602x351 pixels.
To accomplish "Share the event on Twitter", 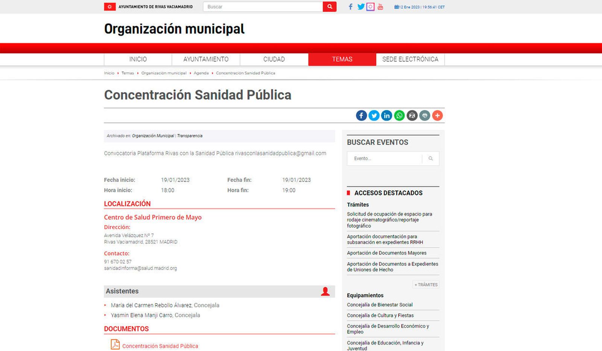I will pos(374,116).
